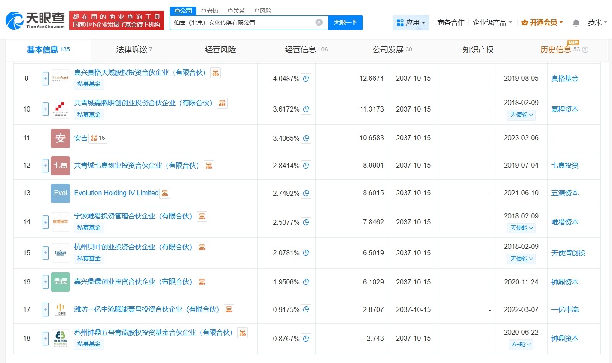Click the notification bell icon
Image resolution: width=612 pixels, height=363 pixels.
(576, 22)
